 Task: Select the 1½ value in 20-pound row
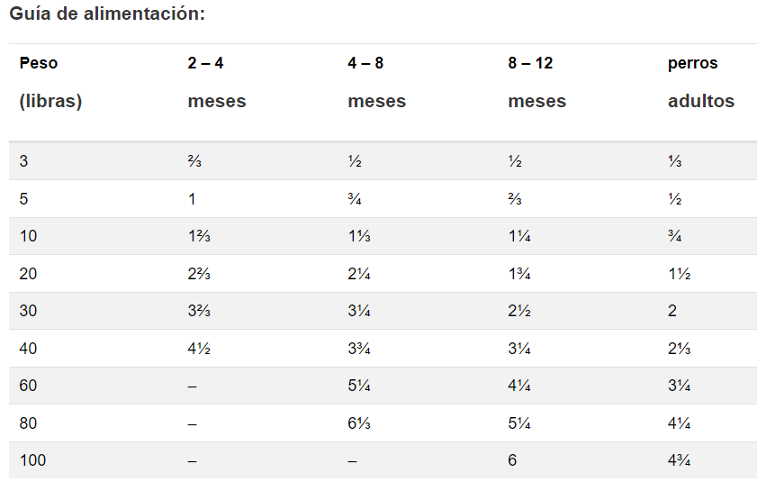[x=680, y=274]
